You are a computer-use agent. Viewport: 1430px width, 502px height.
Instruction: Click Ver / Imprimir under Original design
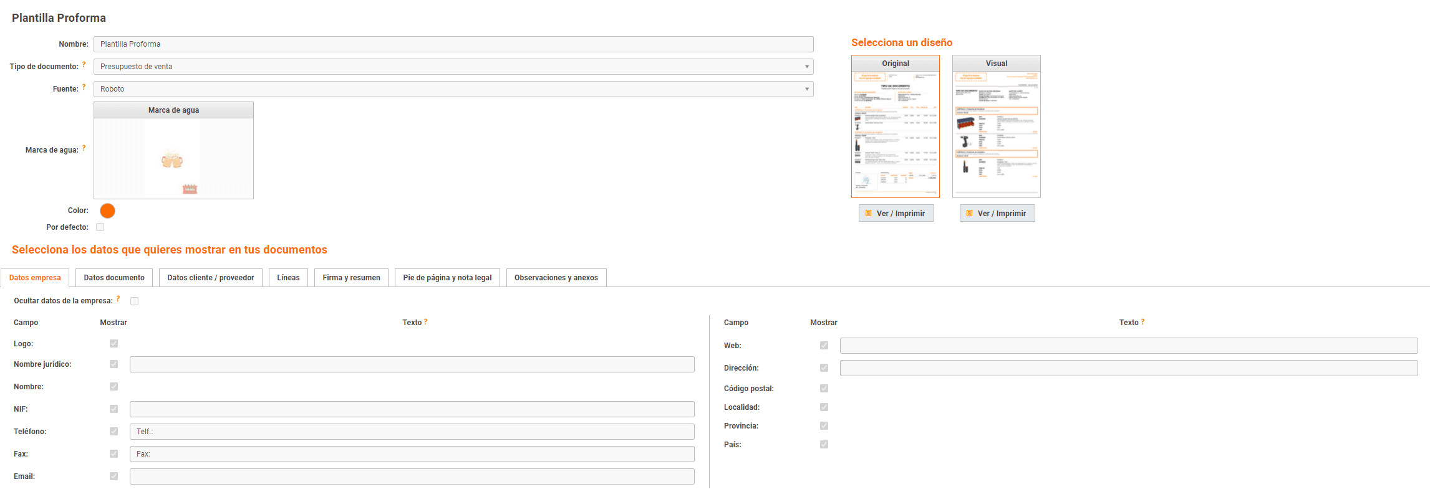click(x=896, y=213)
